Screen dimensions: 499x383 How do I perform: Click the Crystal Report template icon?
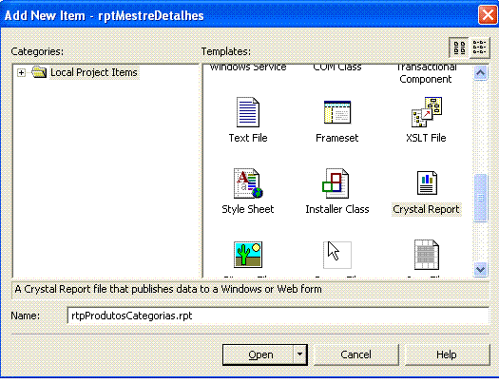427,182
